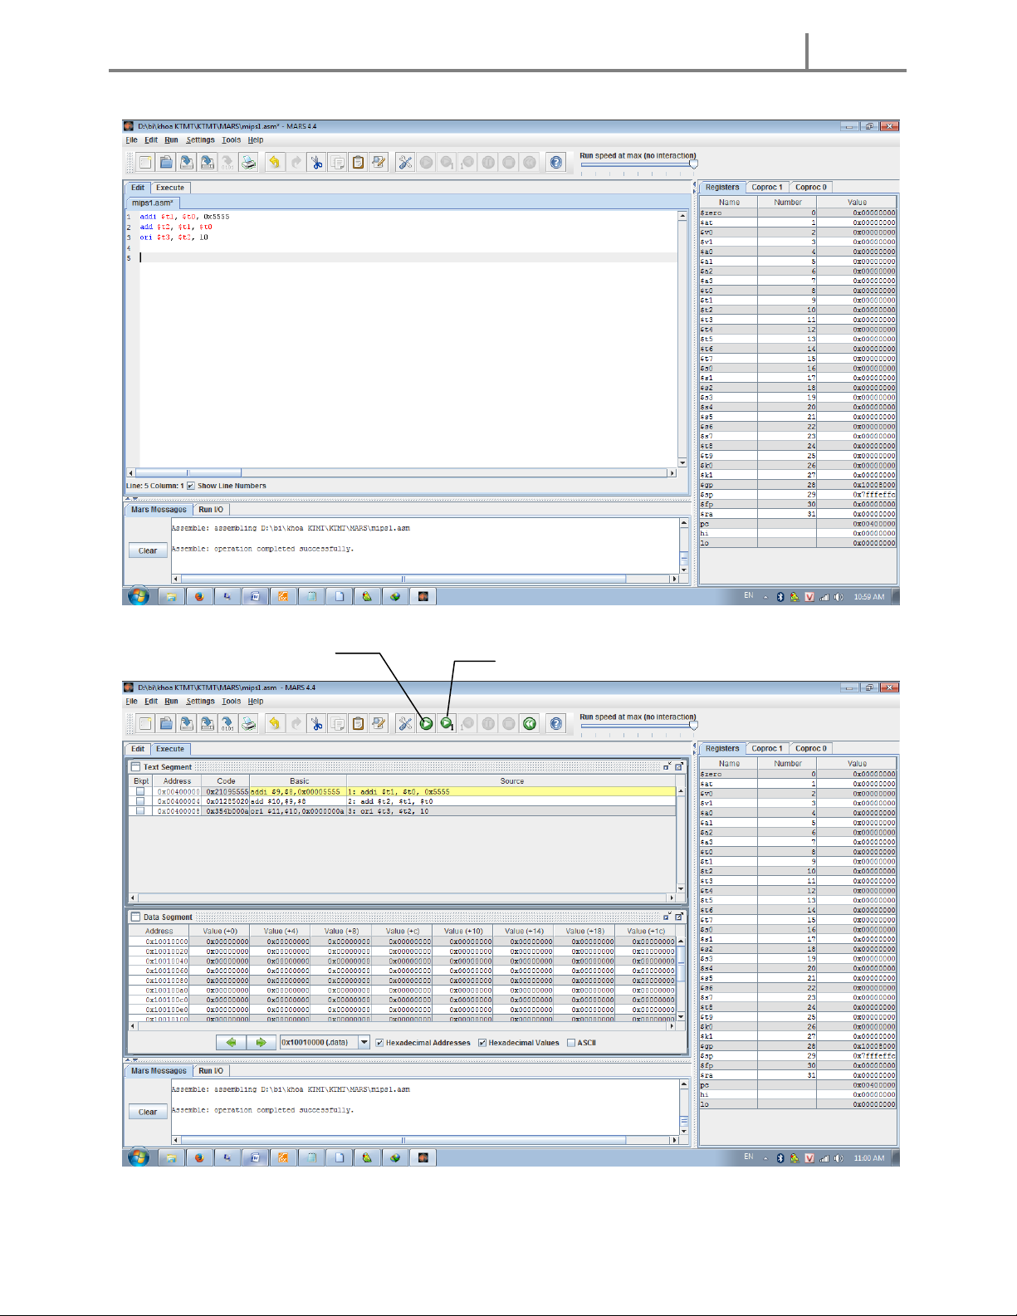Uncheck the Hexadecimal Values checkbox
The height and width of the screenshot is (1316, 1017).
coord(482,1043)
